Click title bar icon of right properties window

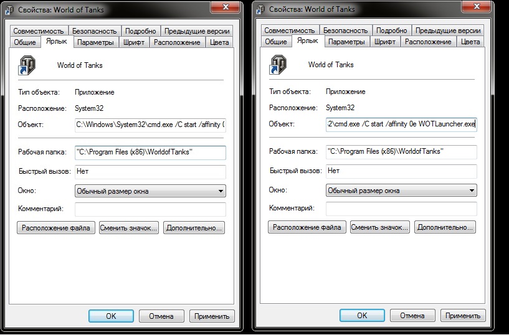260,9
